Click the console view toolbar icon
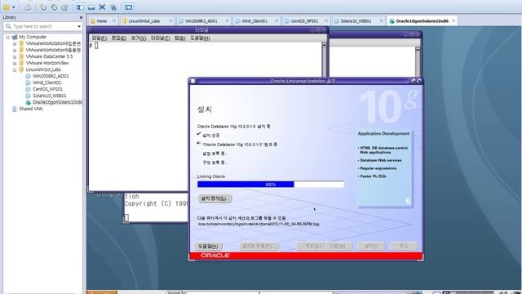Image resolution: width=522 pixels, height=294 pixels. 129,7
